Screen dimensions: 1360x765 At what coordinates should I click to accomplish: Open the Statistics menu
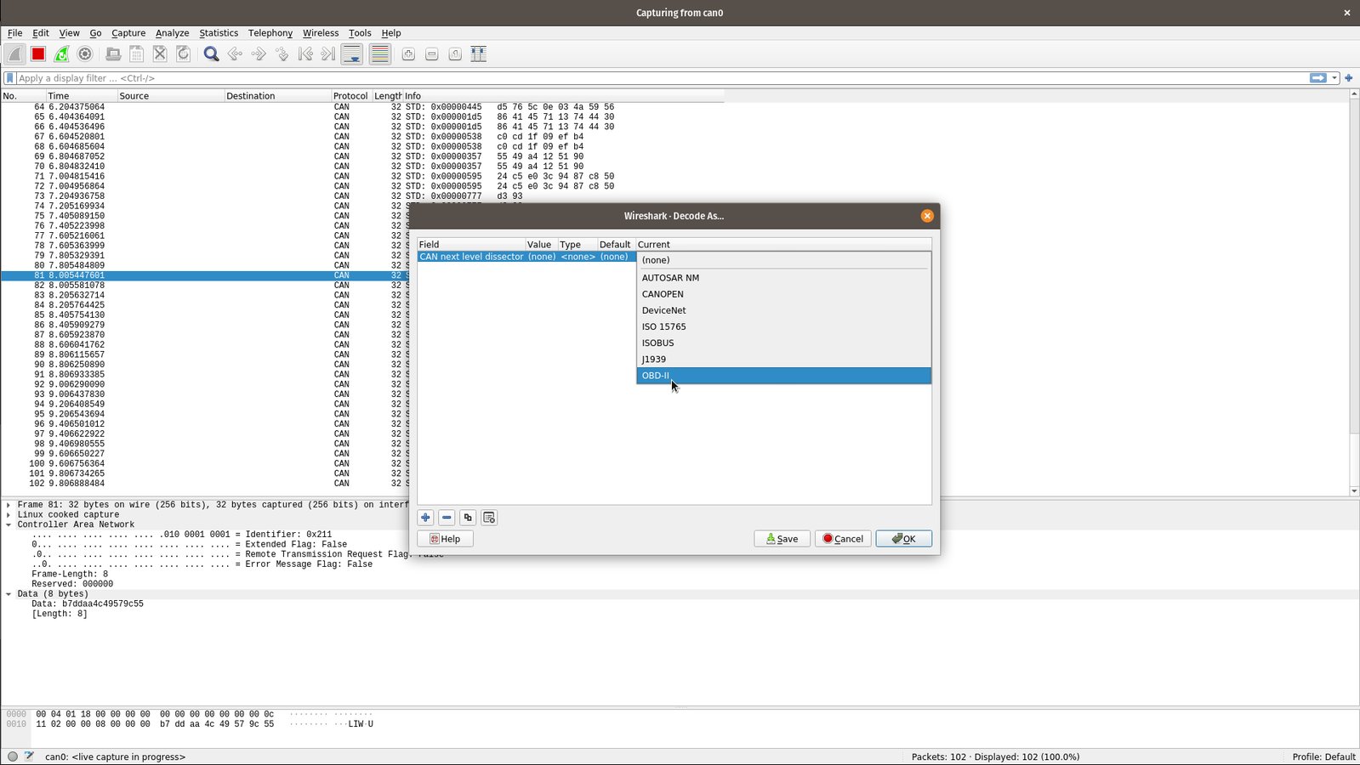[219, 33]
